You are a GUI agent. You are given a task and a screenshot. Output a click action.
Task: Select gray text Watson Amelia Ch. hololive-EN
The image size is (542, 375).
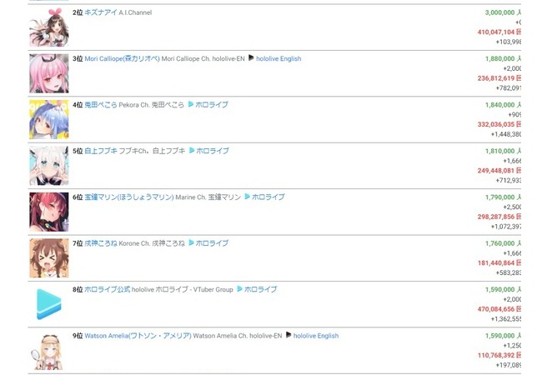tap(238, 336)
